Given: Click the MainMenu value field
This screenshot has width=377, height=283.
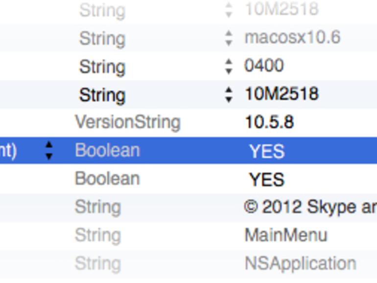Looking at the screenshot, I should (285, 236).
